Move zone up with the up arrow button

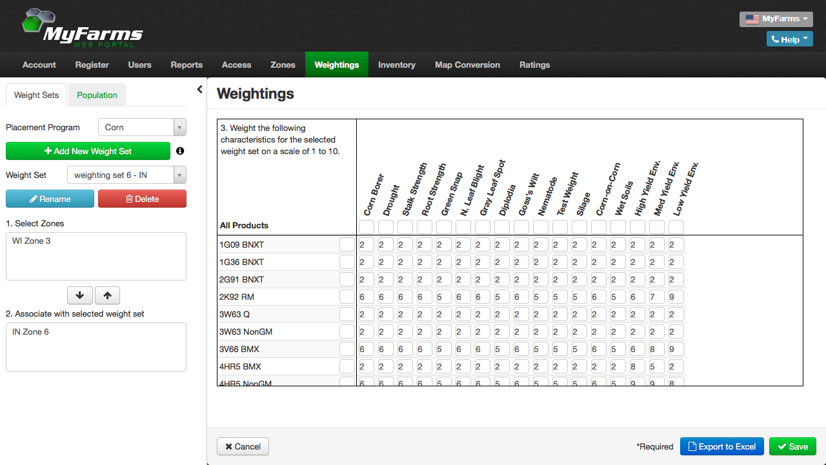(x=107, y=295)
